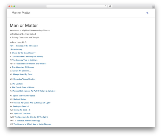Image resolution: width=162 pixels, height=137 pixels.
Task: Click the browser address bar
Action: click(77, 6)
